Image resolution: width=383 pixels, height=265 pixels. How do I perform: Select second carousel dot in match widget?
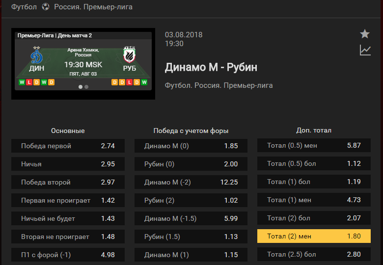(x=86, y=87)
